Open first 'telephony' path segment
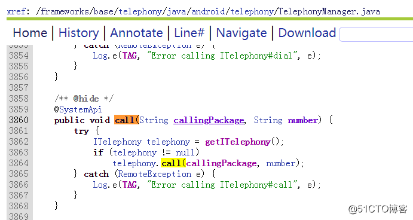 [140, 11]
